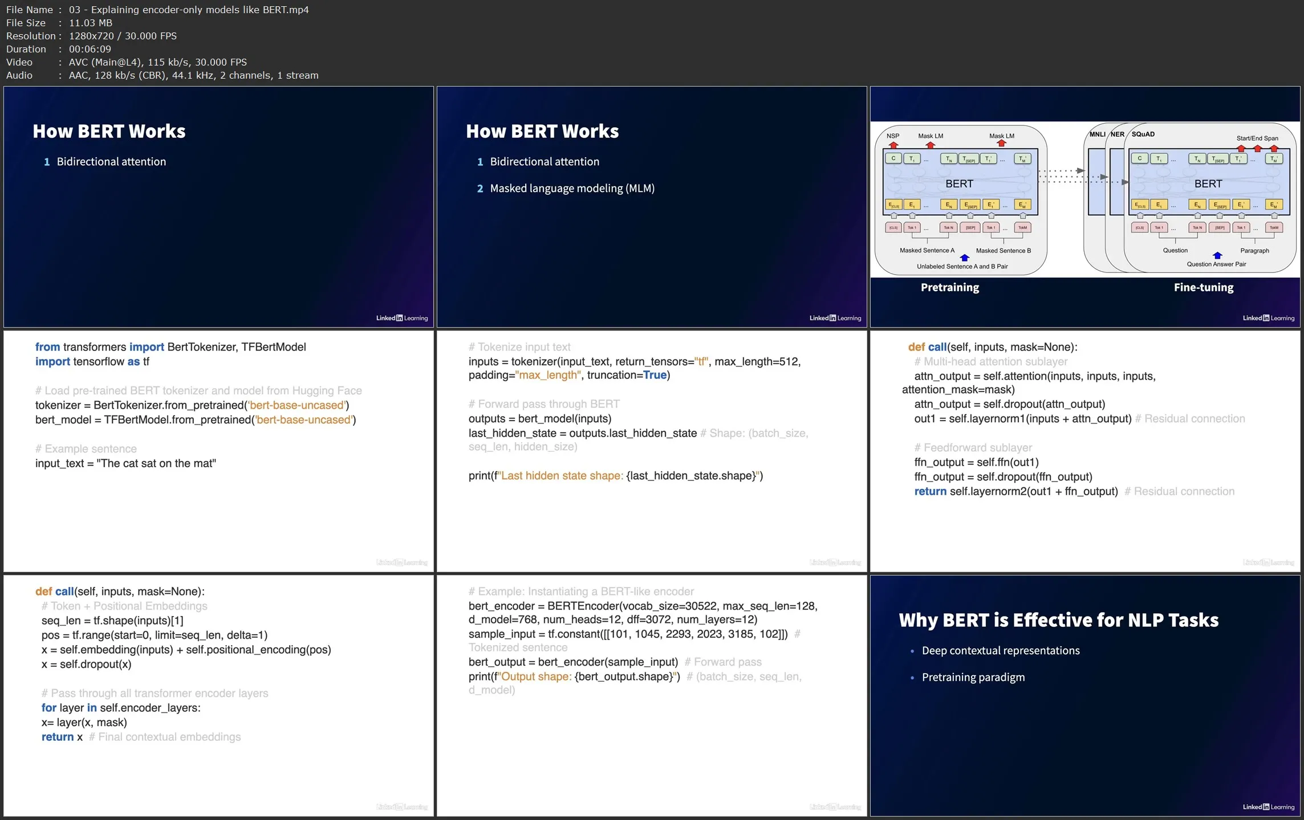This screenshot has height=820, width=1304.
Task: Open the first How BERT Works slide thumbnail listing only Bidirectional attention
Action: click(x=218, y=207)
